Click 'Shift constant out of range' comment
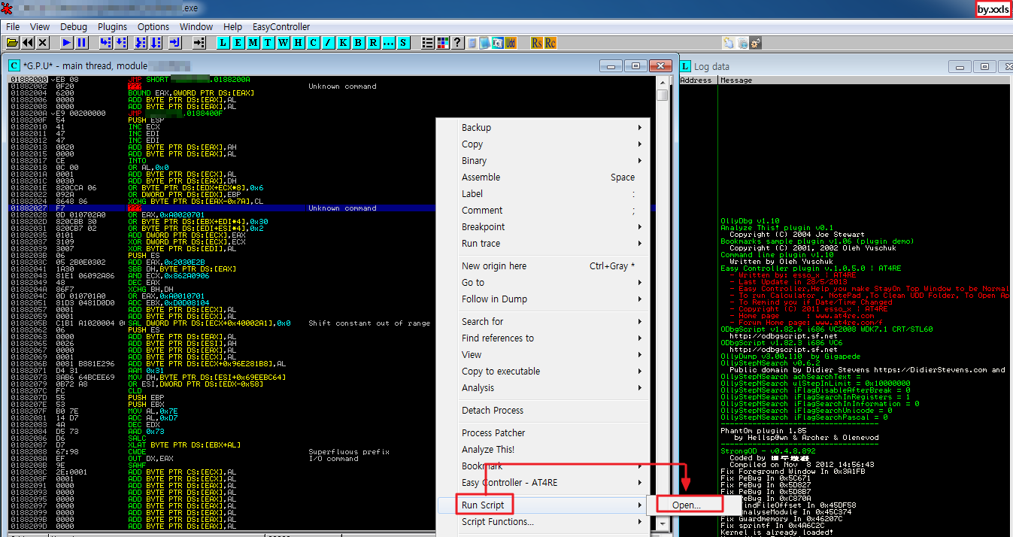The width and height of the screenshot is (1013, 537). pyautogui.click(x=369, y=323)
